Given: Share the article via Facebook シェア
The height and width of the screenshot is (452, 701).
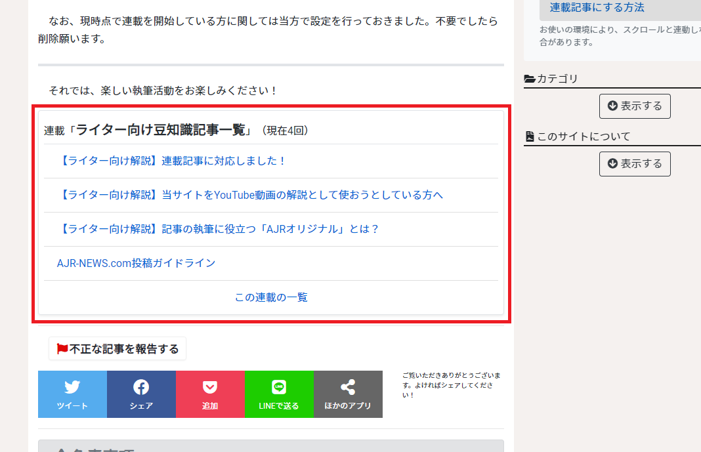Looking at the screenshot, I should coord(141,394).
